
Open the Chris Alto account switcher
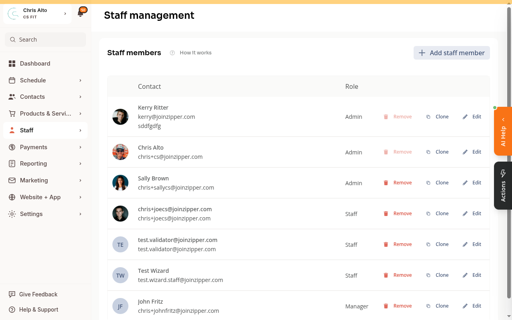click(x=37, y=14)
